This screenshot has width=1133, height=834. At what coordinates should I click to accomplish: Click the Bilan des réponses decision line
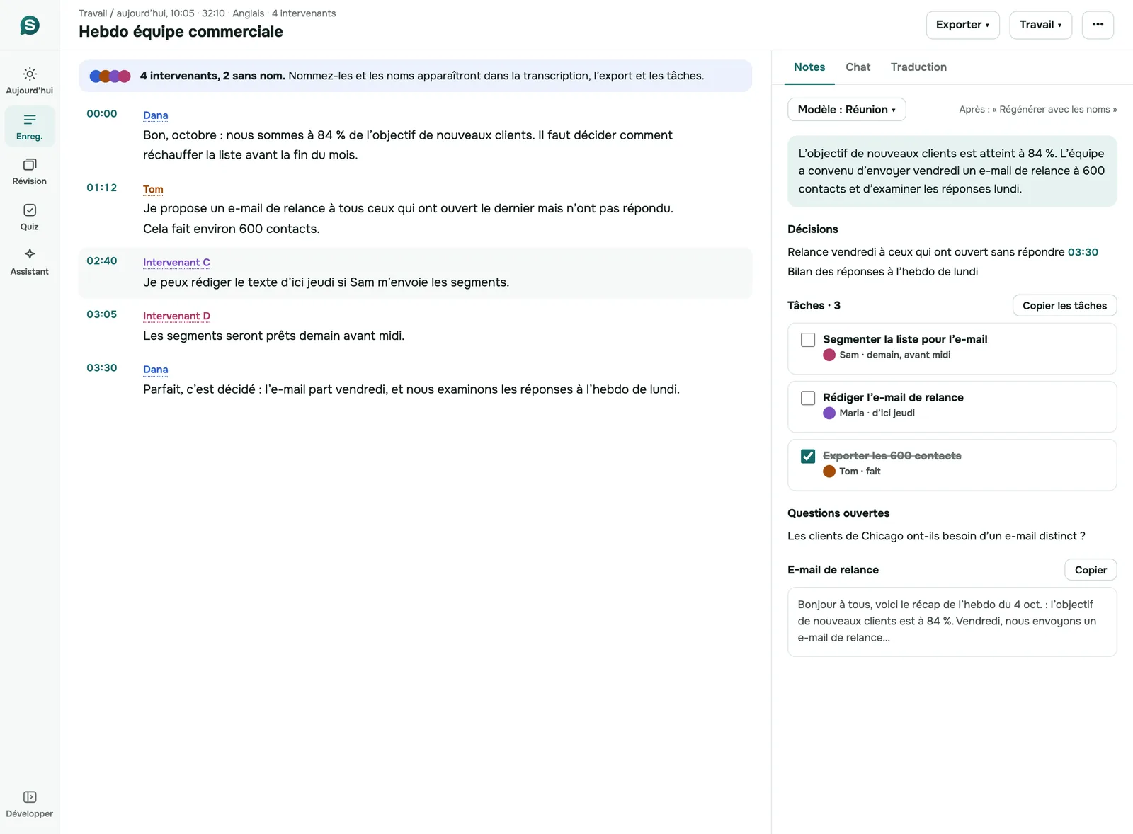tap(882, 272)
